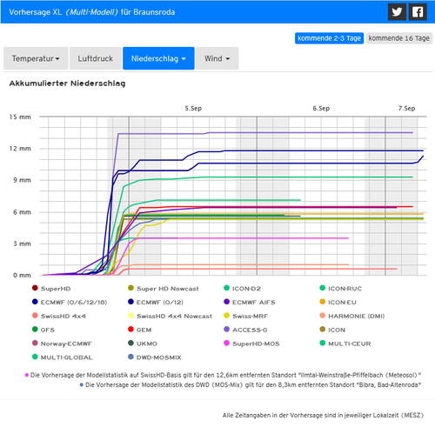
Task: Click HARMONIE (DMI) legend label
Action: pyautogui.click(x=357, y=316)
